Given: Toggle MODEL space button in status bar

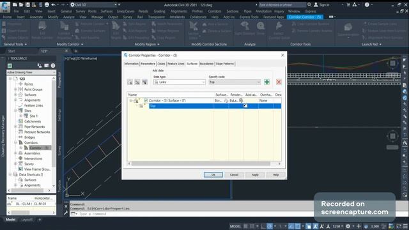Looking at the screenshot, I should 235,226.
